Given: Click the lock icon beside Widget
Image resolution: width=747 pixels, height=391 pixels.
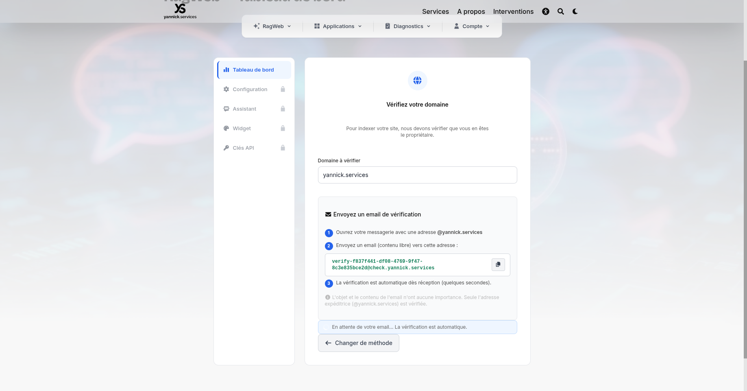Looking at the screenshot, I should pyautogui.click(x=283, y=128).
